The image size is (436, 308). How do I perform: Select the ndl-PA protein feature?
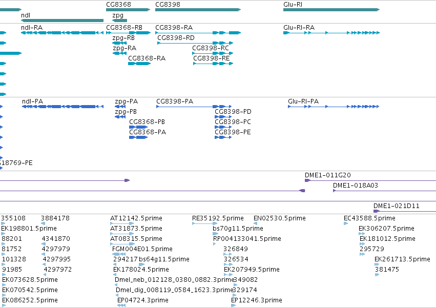[63, 107]
